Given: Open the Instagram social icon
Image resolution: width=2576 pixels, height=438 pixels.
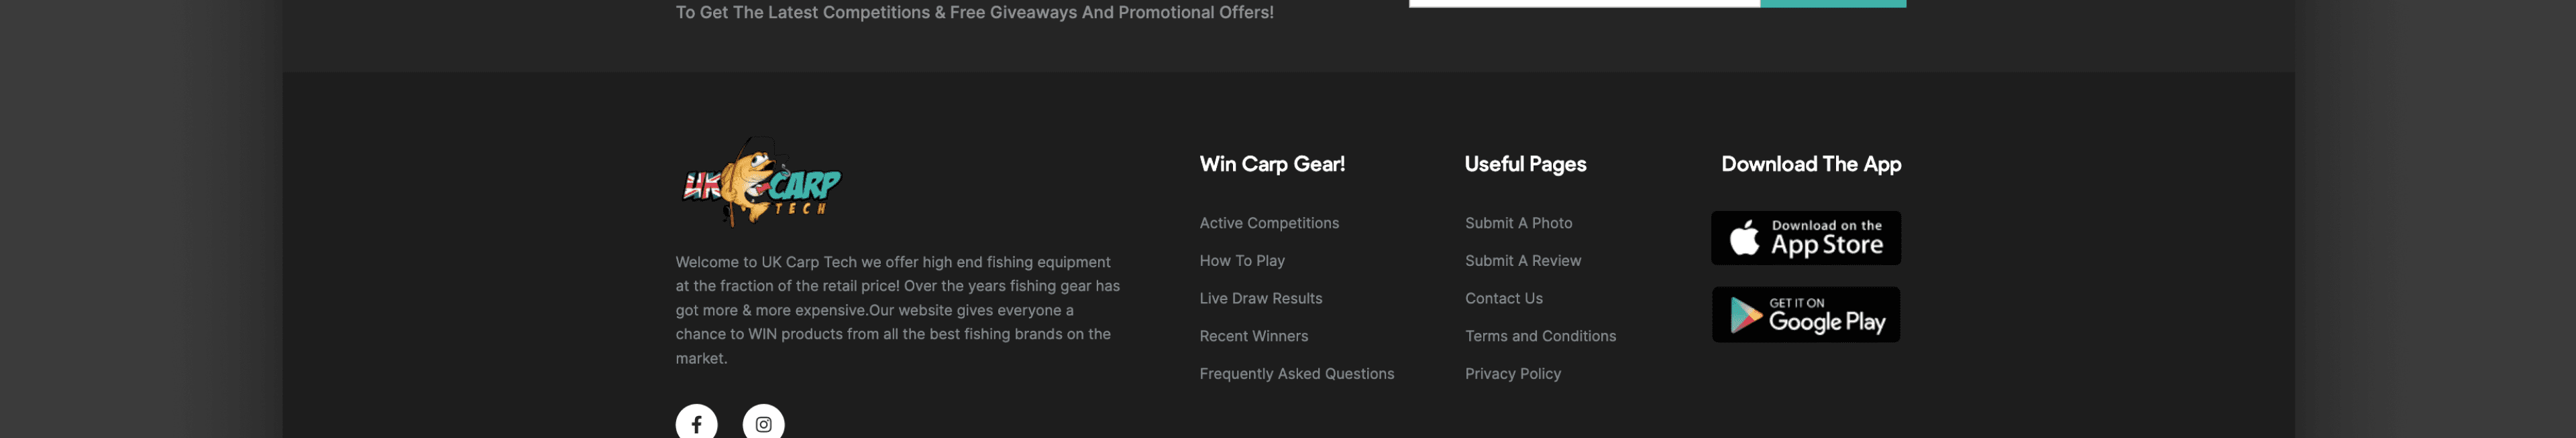Looking at the screenshot, I should (x=763, y=423).
